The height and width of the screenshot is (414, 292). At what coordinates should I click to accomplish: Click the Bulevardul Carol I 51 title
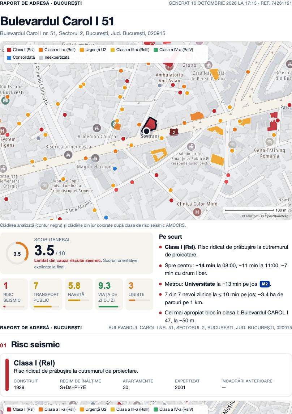click(57, 21)
